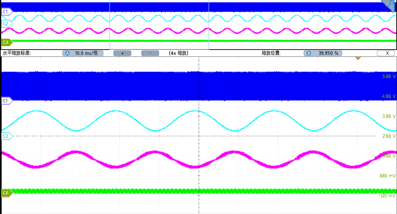Select the 10.0 ms/格 horizontal zoom scale field

coord(83,53)
